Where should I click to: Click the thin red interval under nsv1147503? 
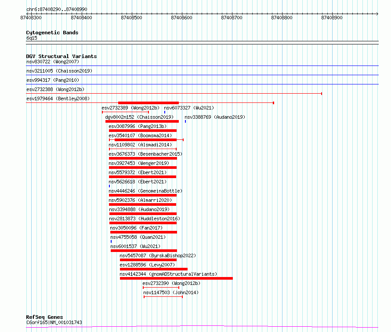[x=163, y=297]
